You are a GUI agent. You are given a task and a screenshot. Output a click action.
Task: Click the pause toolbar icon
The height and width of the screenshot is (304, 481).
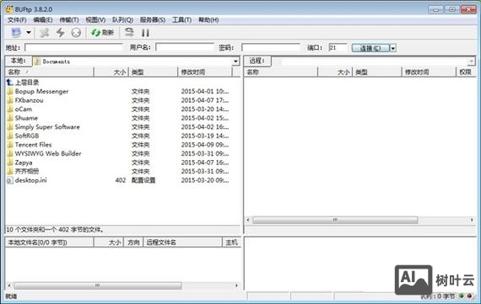pyautogui.click(x=145, y=33)
